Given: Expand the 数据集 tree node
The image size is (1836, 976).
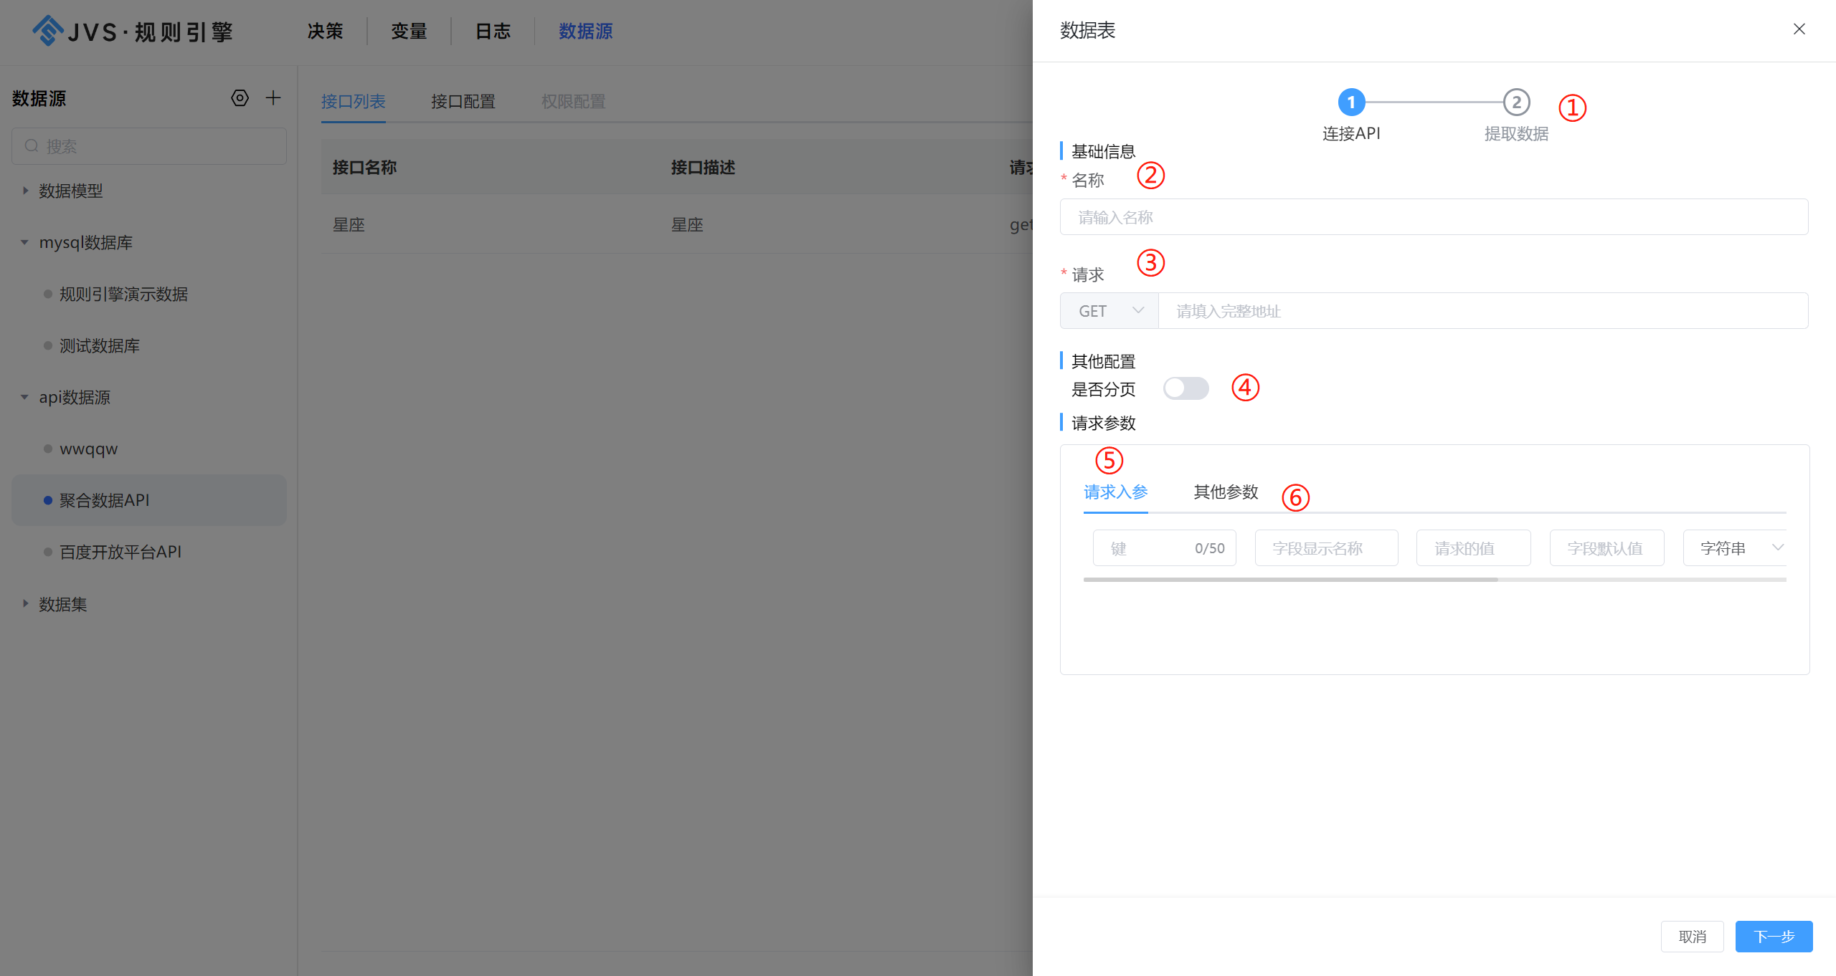Looking at the screenshot, I should coord(25,604).
